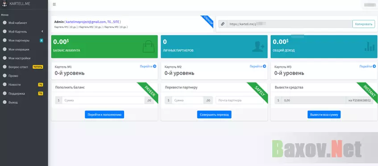This screenshot has height=166, width=378.
Task: Go to Картель №2 via Перейти
Action: 258,66
